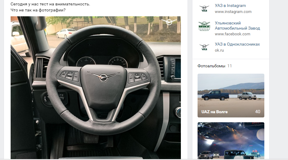Open www.instagram.com address text
The height and width of the screenshot is (160, 288).
tap(233, 12)
